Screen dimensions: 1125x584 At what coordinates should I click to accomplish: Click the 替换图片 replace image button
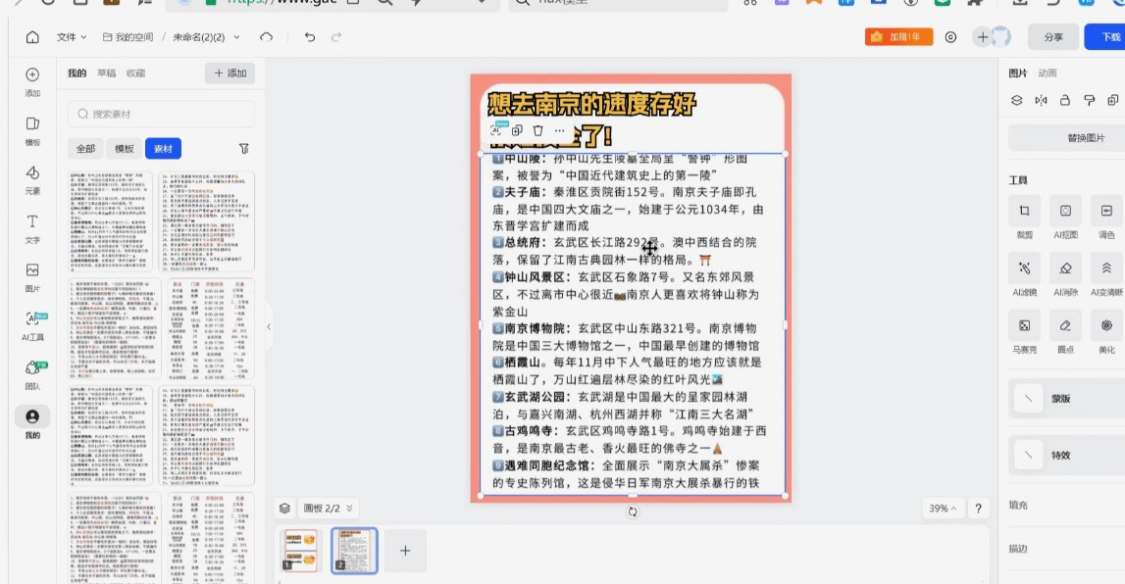[x=1069, y=137]
